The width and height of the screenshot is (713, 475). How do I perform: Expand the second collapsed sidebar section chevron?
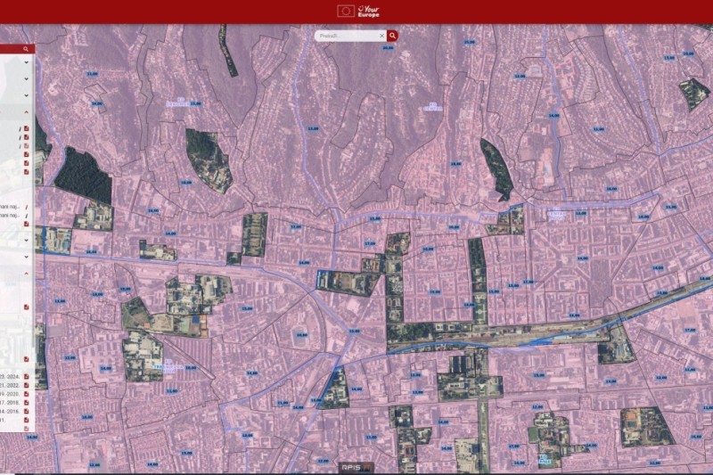click(26, 78)
